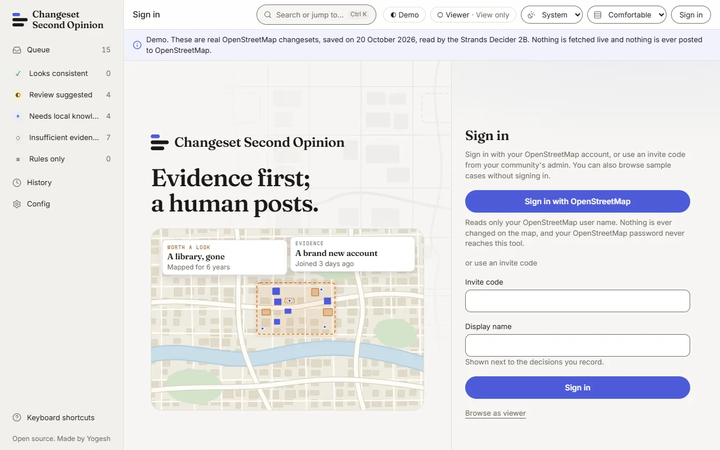This screenshot has width=720, height=450.
Task: Focus the Display name field
Action: click(578, 345)
